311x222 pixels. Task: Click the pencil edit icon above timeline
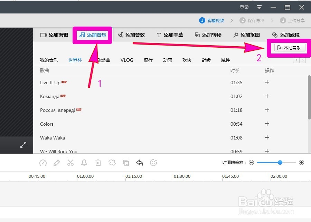(x=57, y=163)
